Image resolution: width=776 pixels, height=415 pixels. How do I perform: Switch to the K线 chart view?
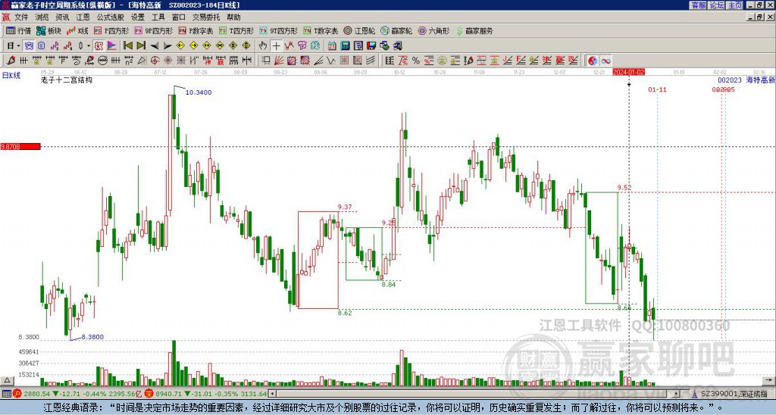coord(77,30)
